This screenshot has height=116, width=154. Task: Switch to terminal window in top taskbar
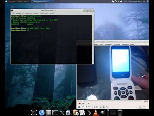[x=42, y=1]
